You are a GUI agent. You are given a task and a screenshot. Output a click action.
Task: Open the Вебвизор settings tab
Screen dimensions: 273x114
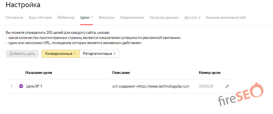coord(66,18)
